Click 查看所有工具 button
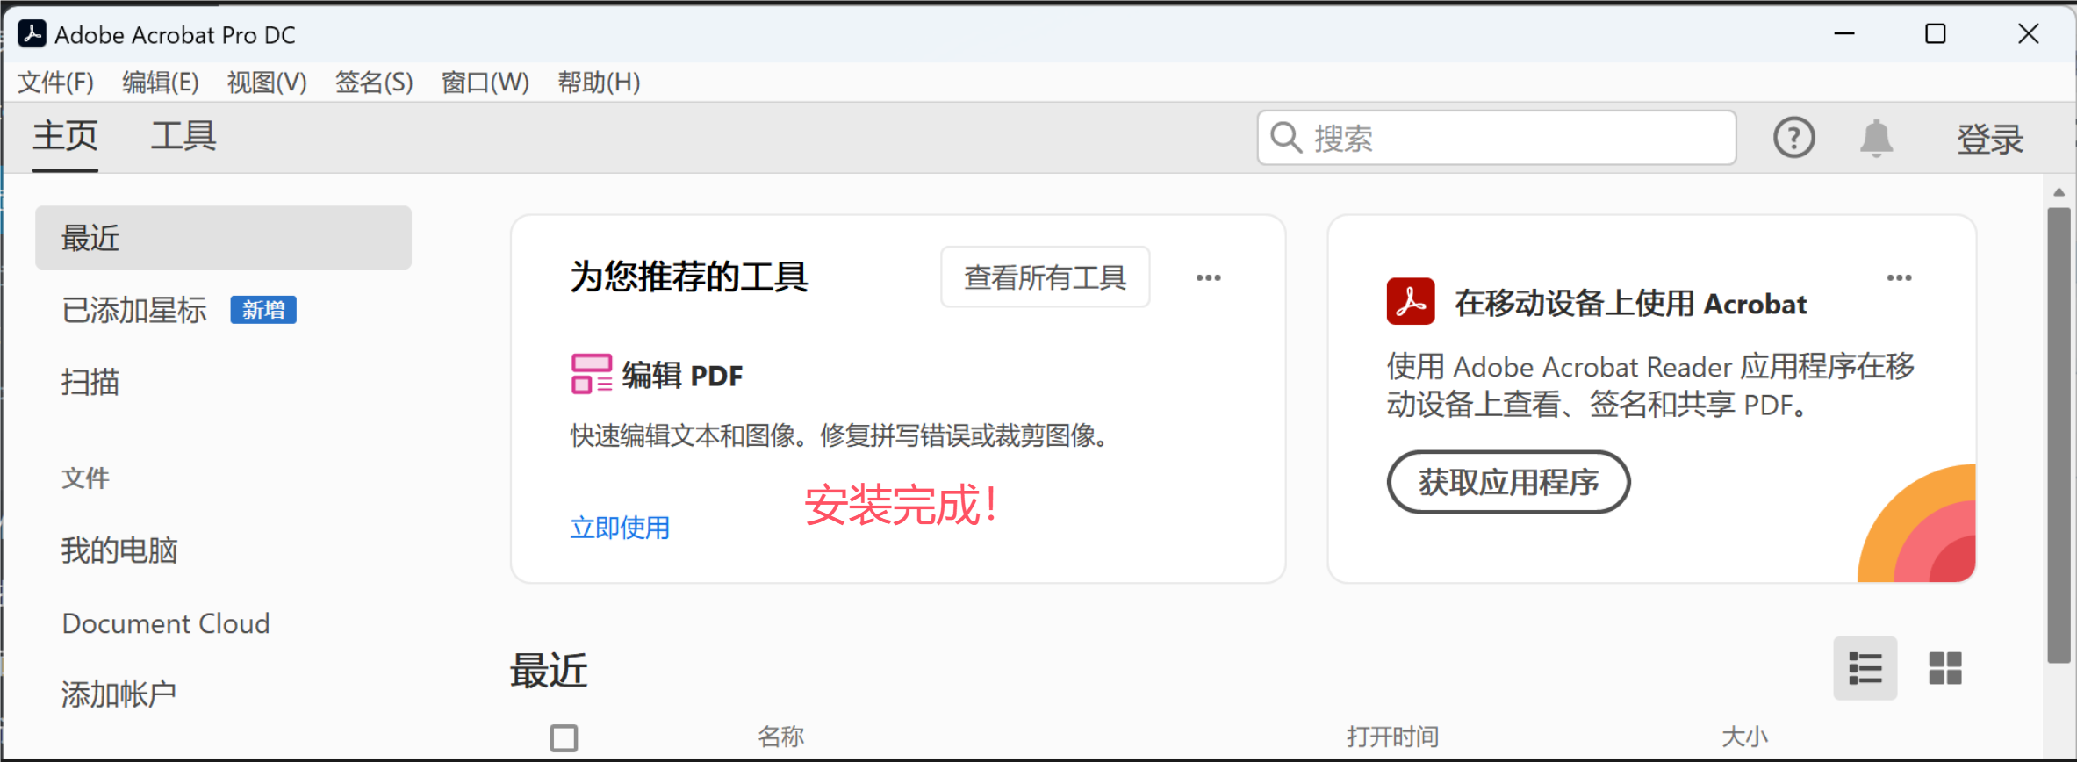2077x762 pixels. (x=1045, y=277)
